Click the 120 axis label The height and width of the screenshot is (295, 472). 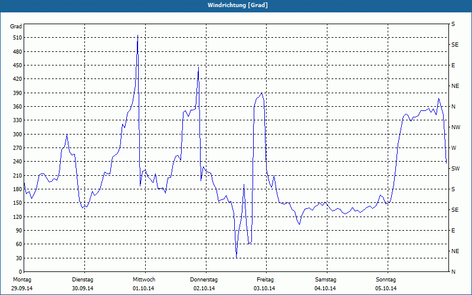point(18,217)
